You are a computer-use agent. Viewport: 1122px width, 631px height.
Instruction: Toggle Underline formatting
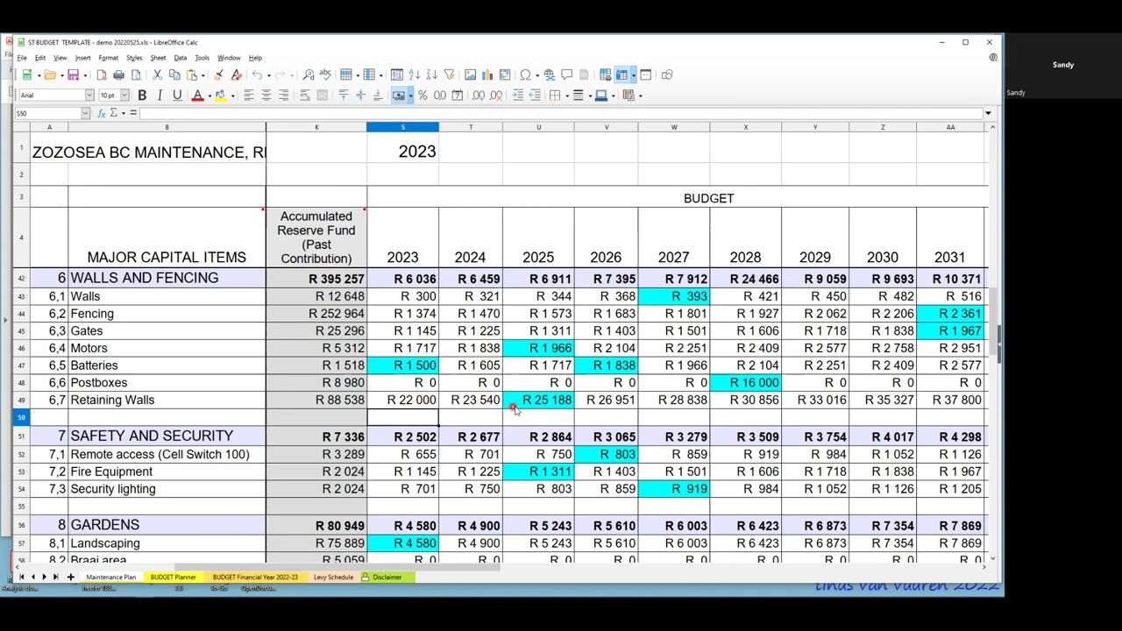[177, 95]
